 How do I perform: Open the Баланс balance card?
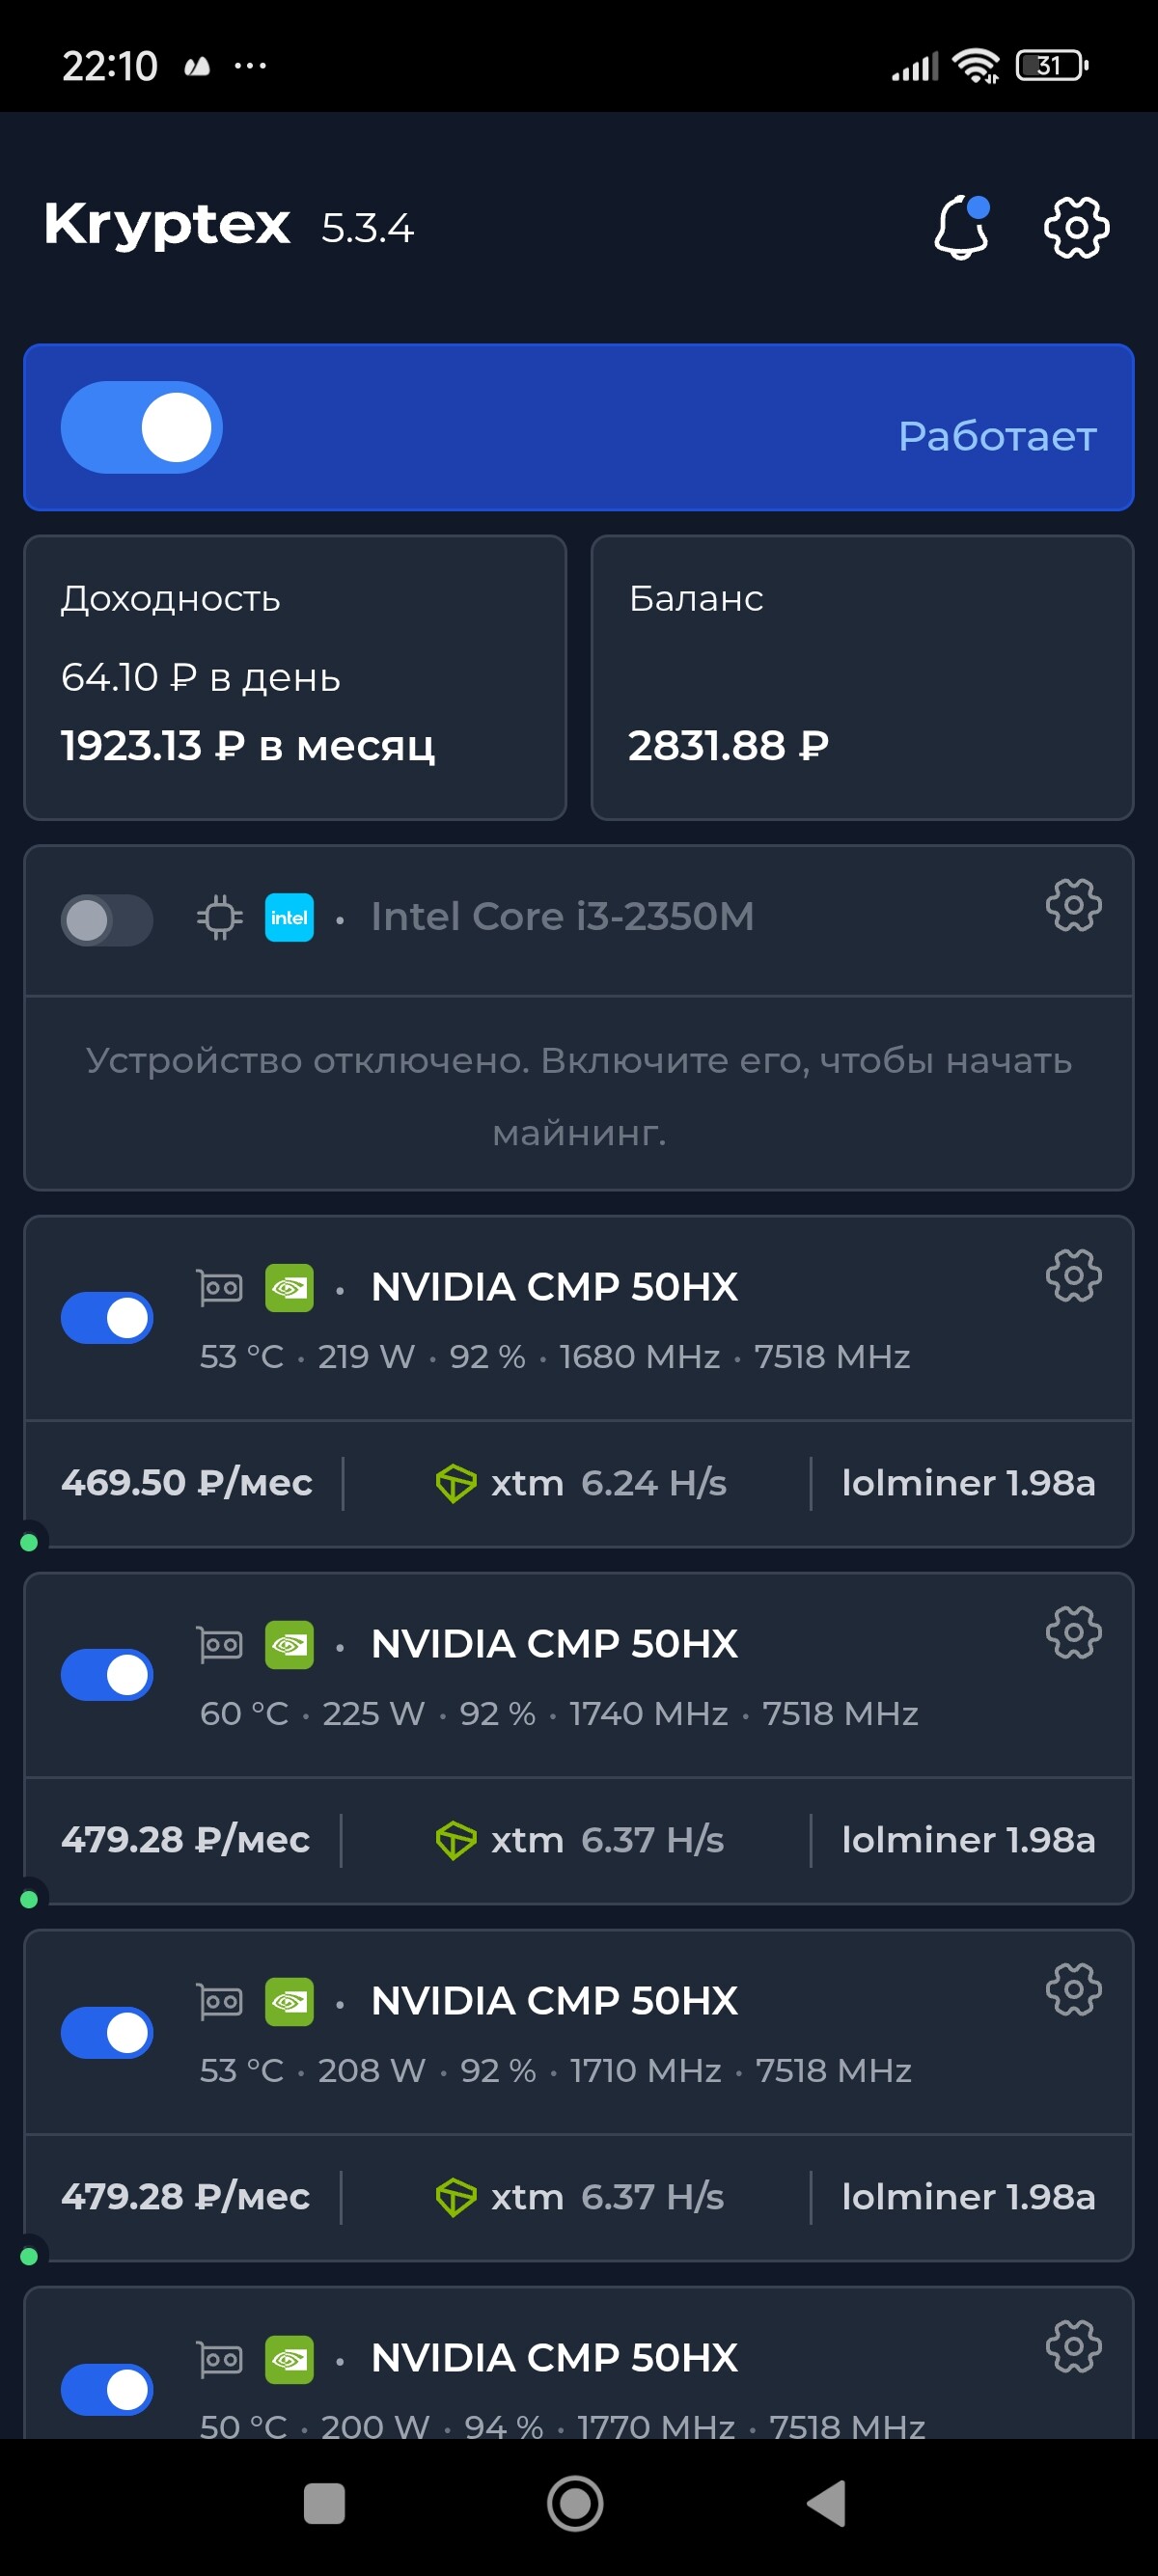click(x=862, y=677)
